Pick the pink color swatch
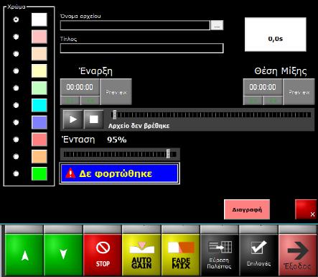The height and width of the screenshot is (277, 318). [x=39, y=37]
